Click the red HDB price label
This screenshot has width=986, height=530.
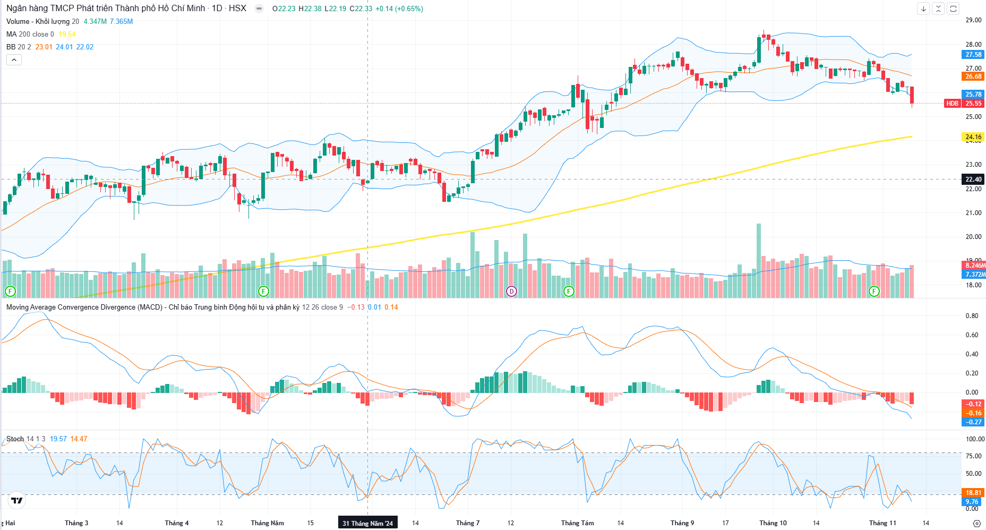point(953,104)
